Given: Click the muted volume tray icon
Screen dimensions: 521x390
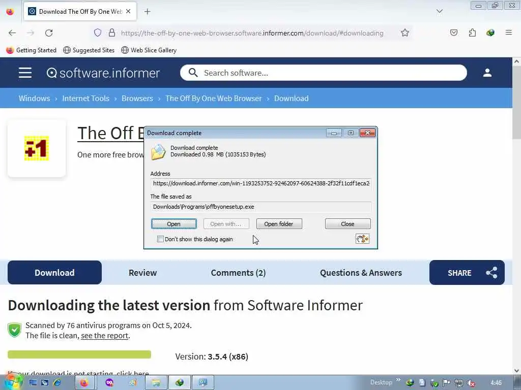Looking at the screenshot, I should click(471, 383).
